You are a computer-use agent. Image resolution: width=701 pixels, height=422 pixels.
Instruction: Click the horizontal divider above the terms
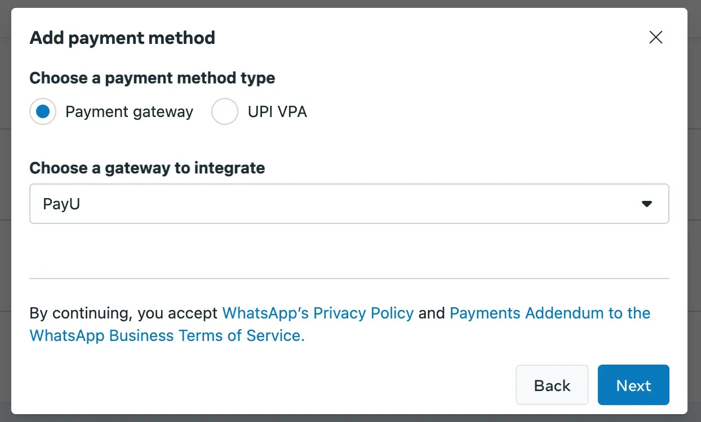click(349, 279)
